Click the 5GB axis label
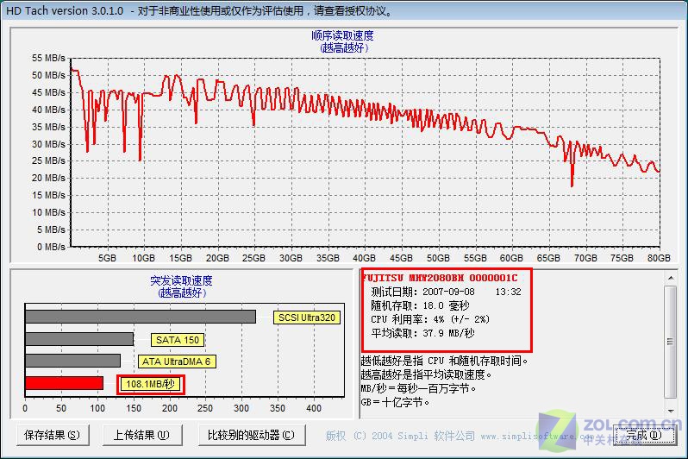 pyautogui.click(x=107, y=258)
